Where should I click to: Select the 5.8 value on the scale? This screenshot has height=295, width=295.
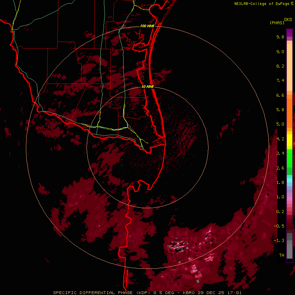[280, 110]
